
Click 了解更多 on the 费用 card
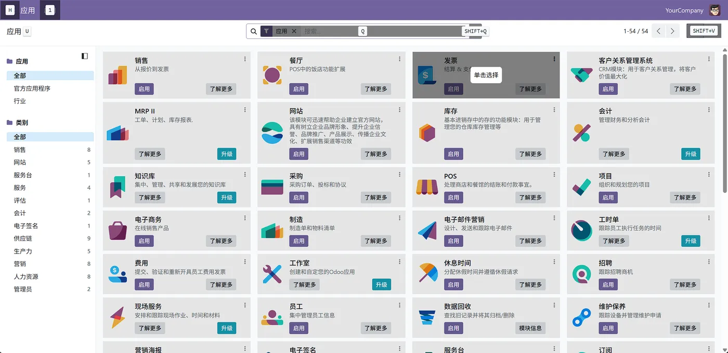221,284
